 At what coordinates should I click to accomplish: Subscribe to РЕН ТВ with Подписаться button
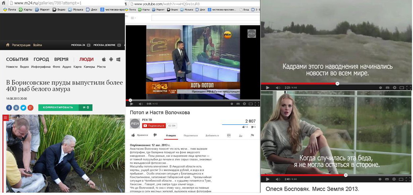point(154,126)
